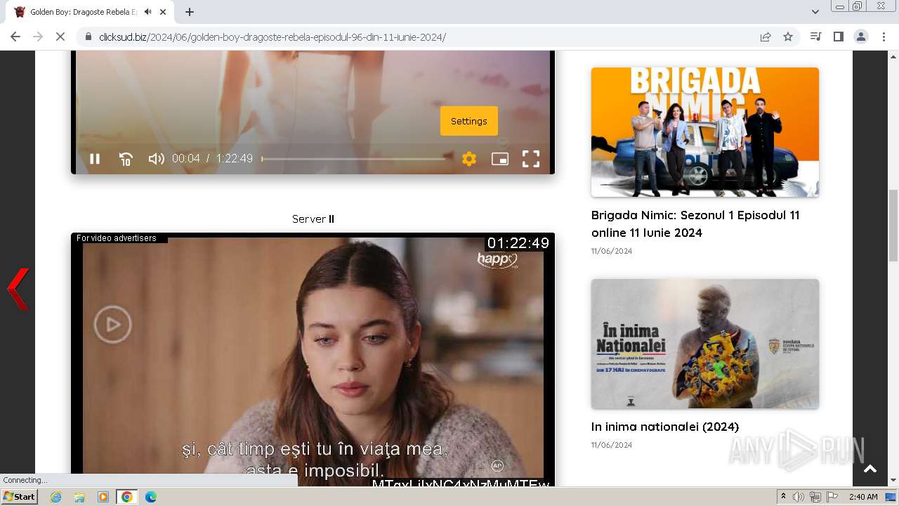Open Chrome three-dot menu
The image size is (899, 506).
[x=884, y=37]
